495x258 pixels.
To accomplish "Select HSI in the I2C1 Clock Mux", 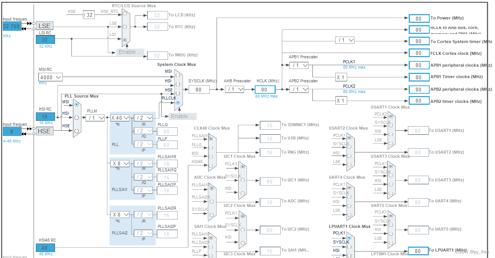I will (243, 193).
